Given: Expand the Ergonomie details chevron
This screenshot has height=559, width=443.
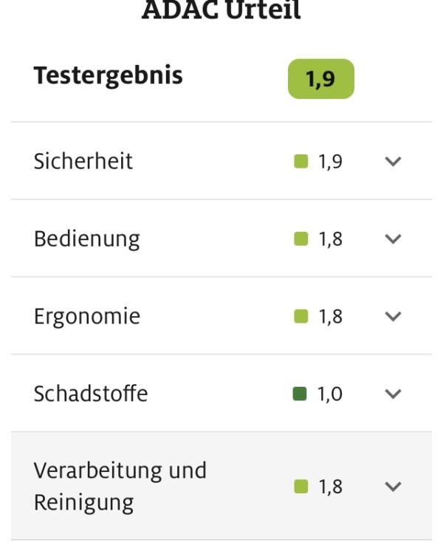Looking at the screenshot, I should [x=394, y=317].
